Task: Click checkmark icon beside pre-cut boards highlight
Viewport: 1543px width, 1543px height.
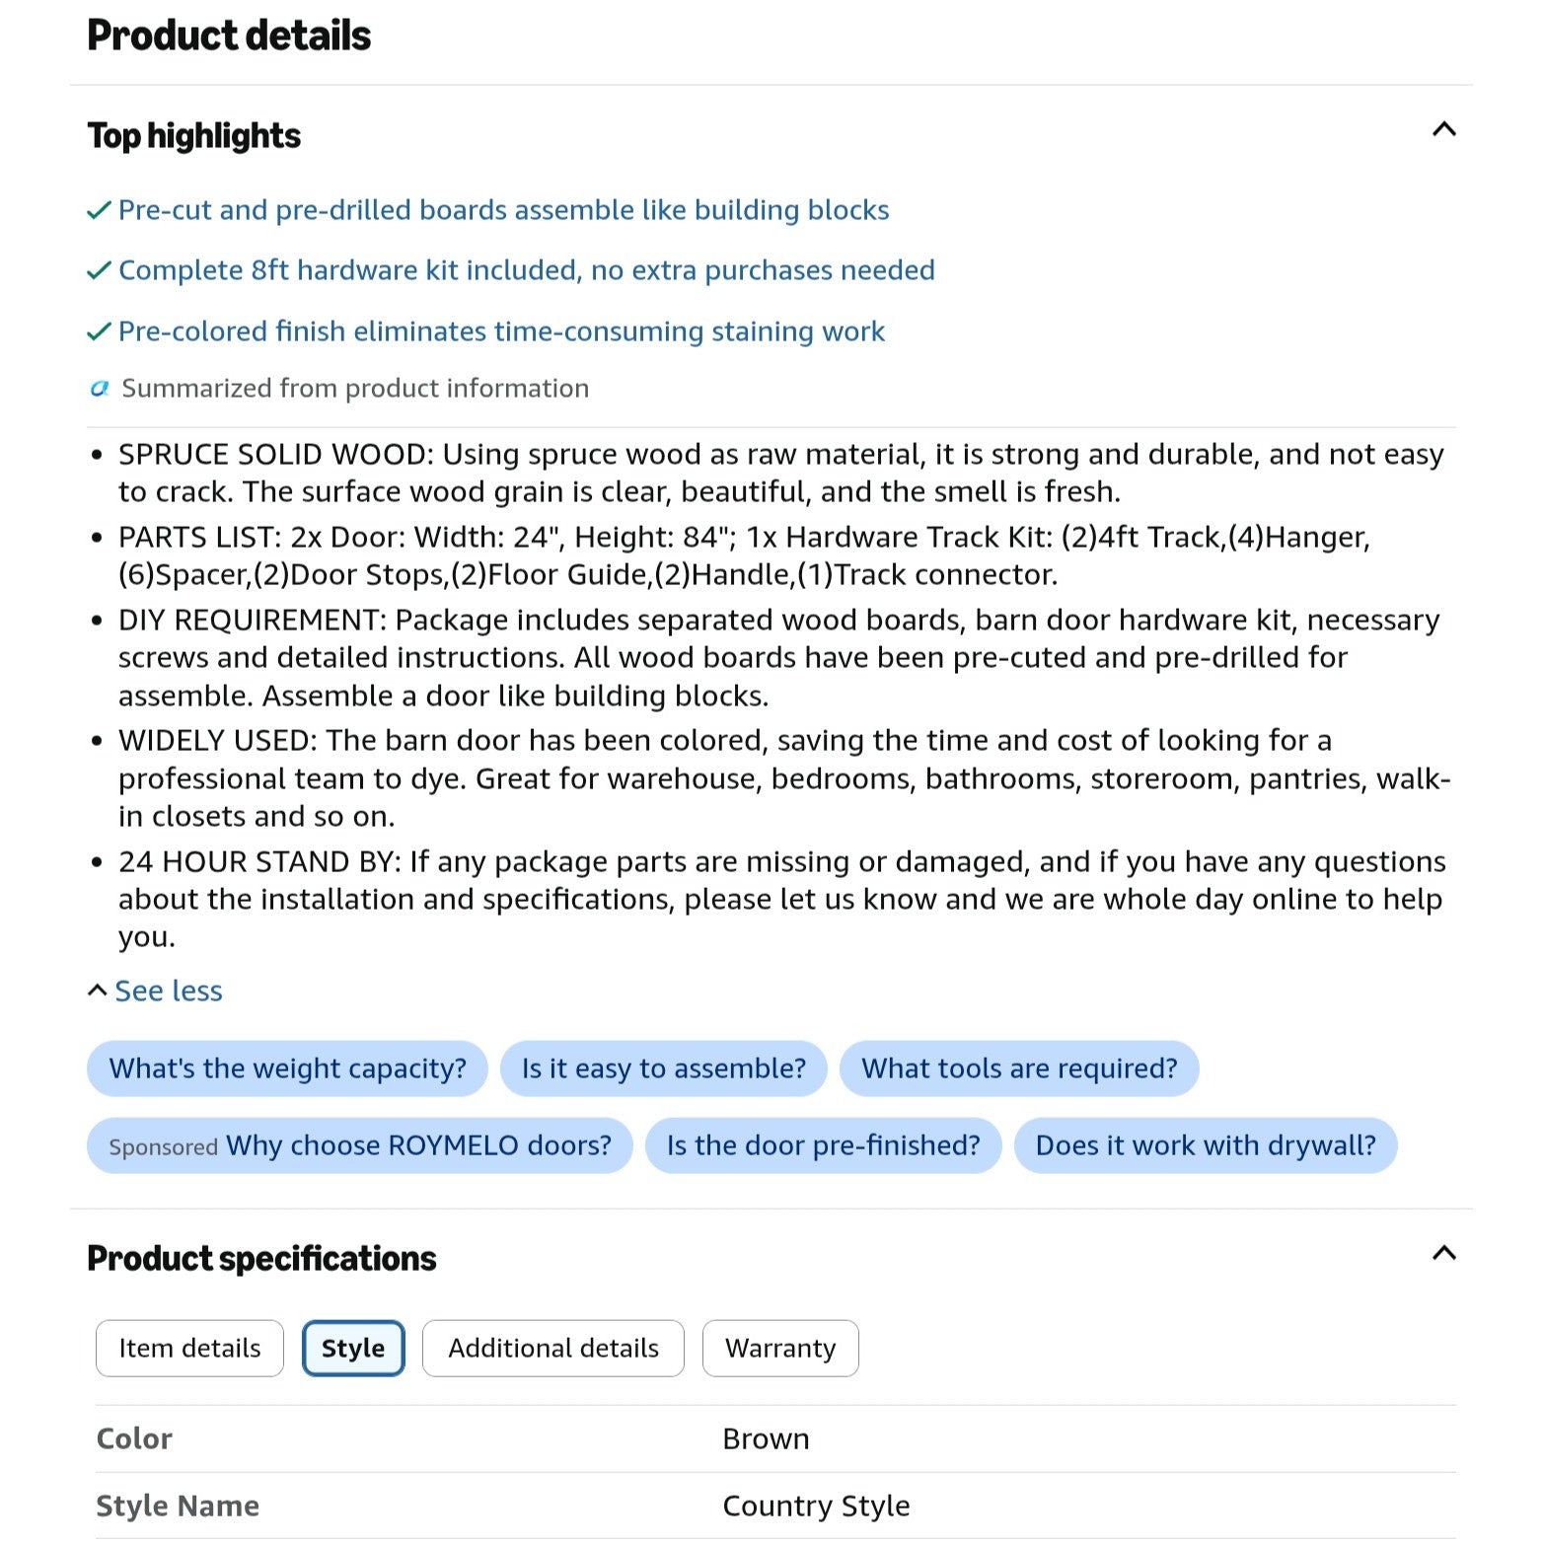Action: point(99,211)
